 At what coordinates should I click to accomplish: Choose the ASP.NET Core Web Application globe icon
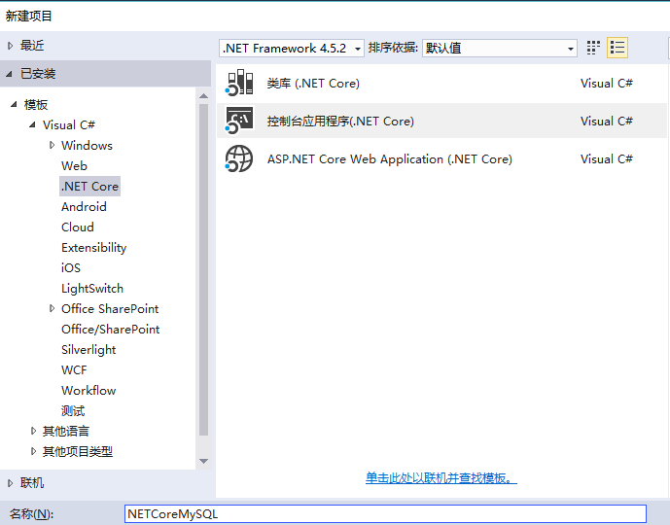[x=239, y=158]
